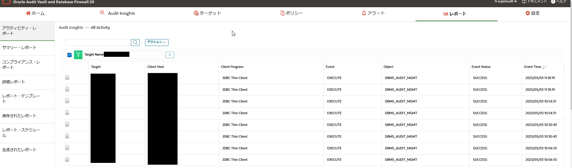The image size is (572, 168).
Task: Open the アクション dropdown menu
Action: pyautogui.click(x=156, y=42)
